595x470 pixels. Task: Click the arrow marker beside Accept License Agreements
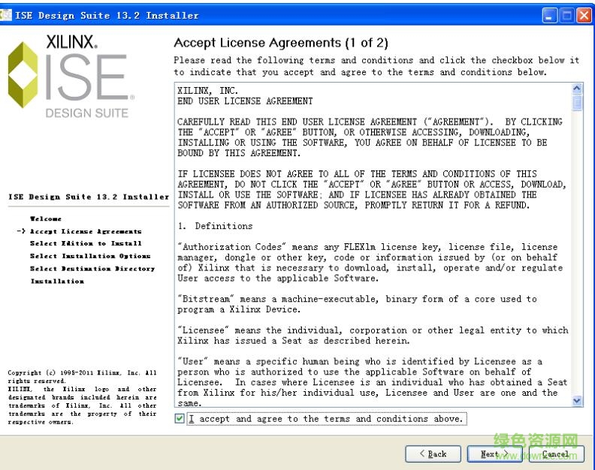click(x=21, y=231)
